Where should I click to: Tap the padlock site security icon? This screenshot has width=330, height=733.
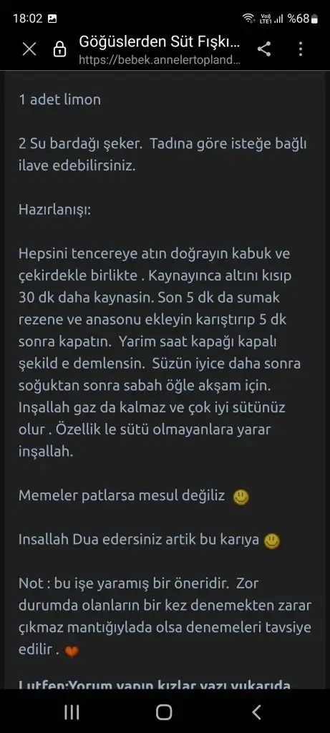point(60,49)
